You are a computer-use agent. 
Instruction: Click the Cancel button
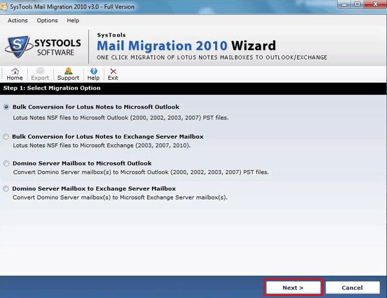(352, 287)
